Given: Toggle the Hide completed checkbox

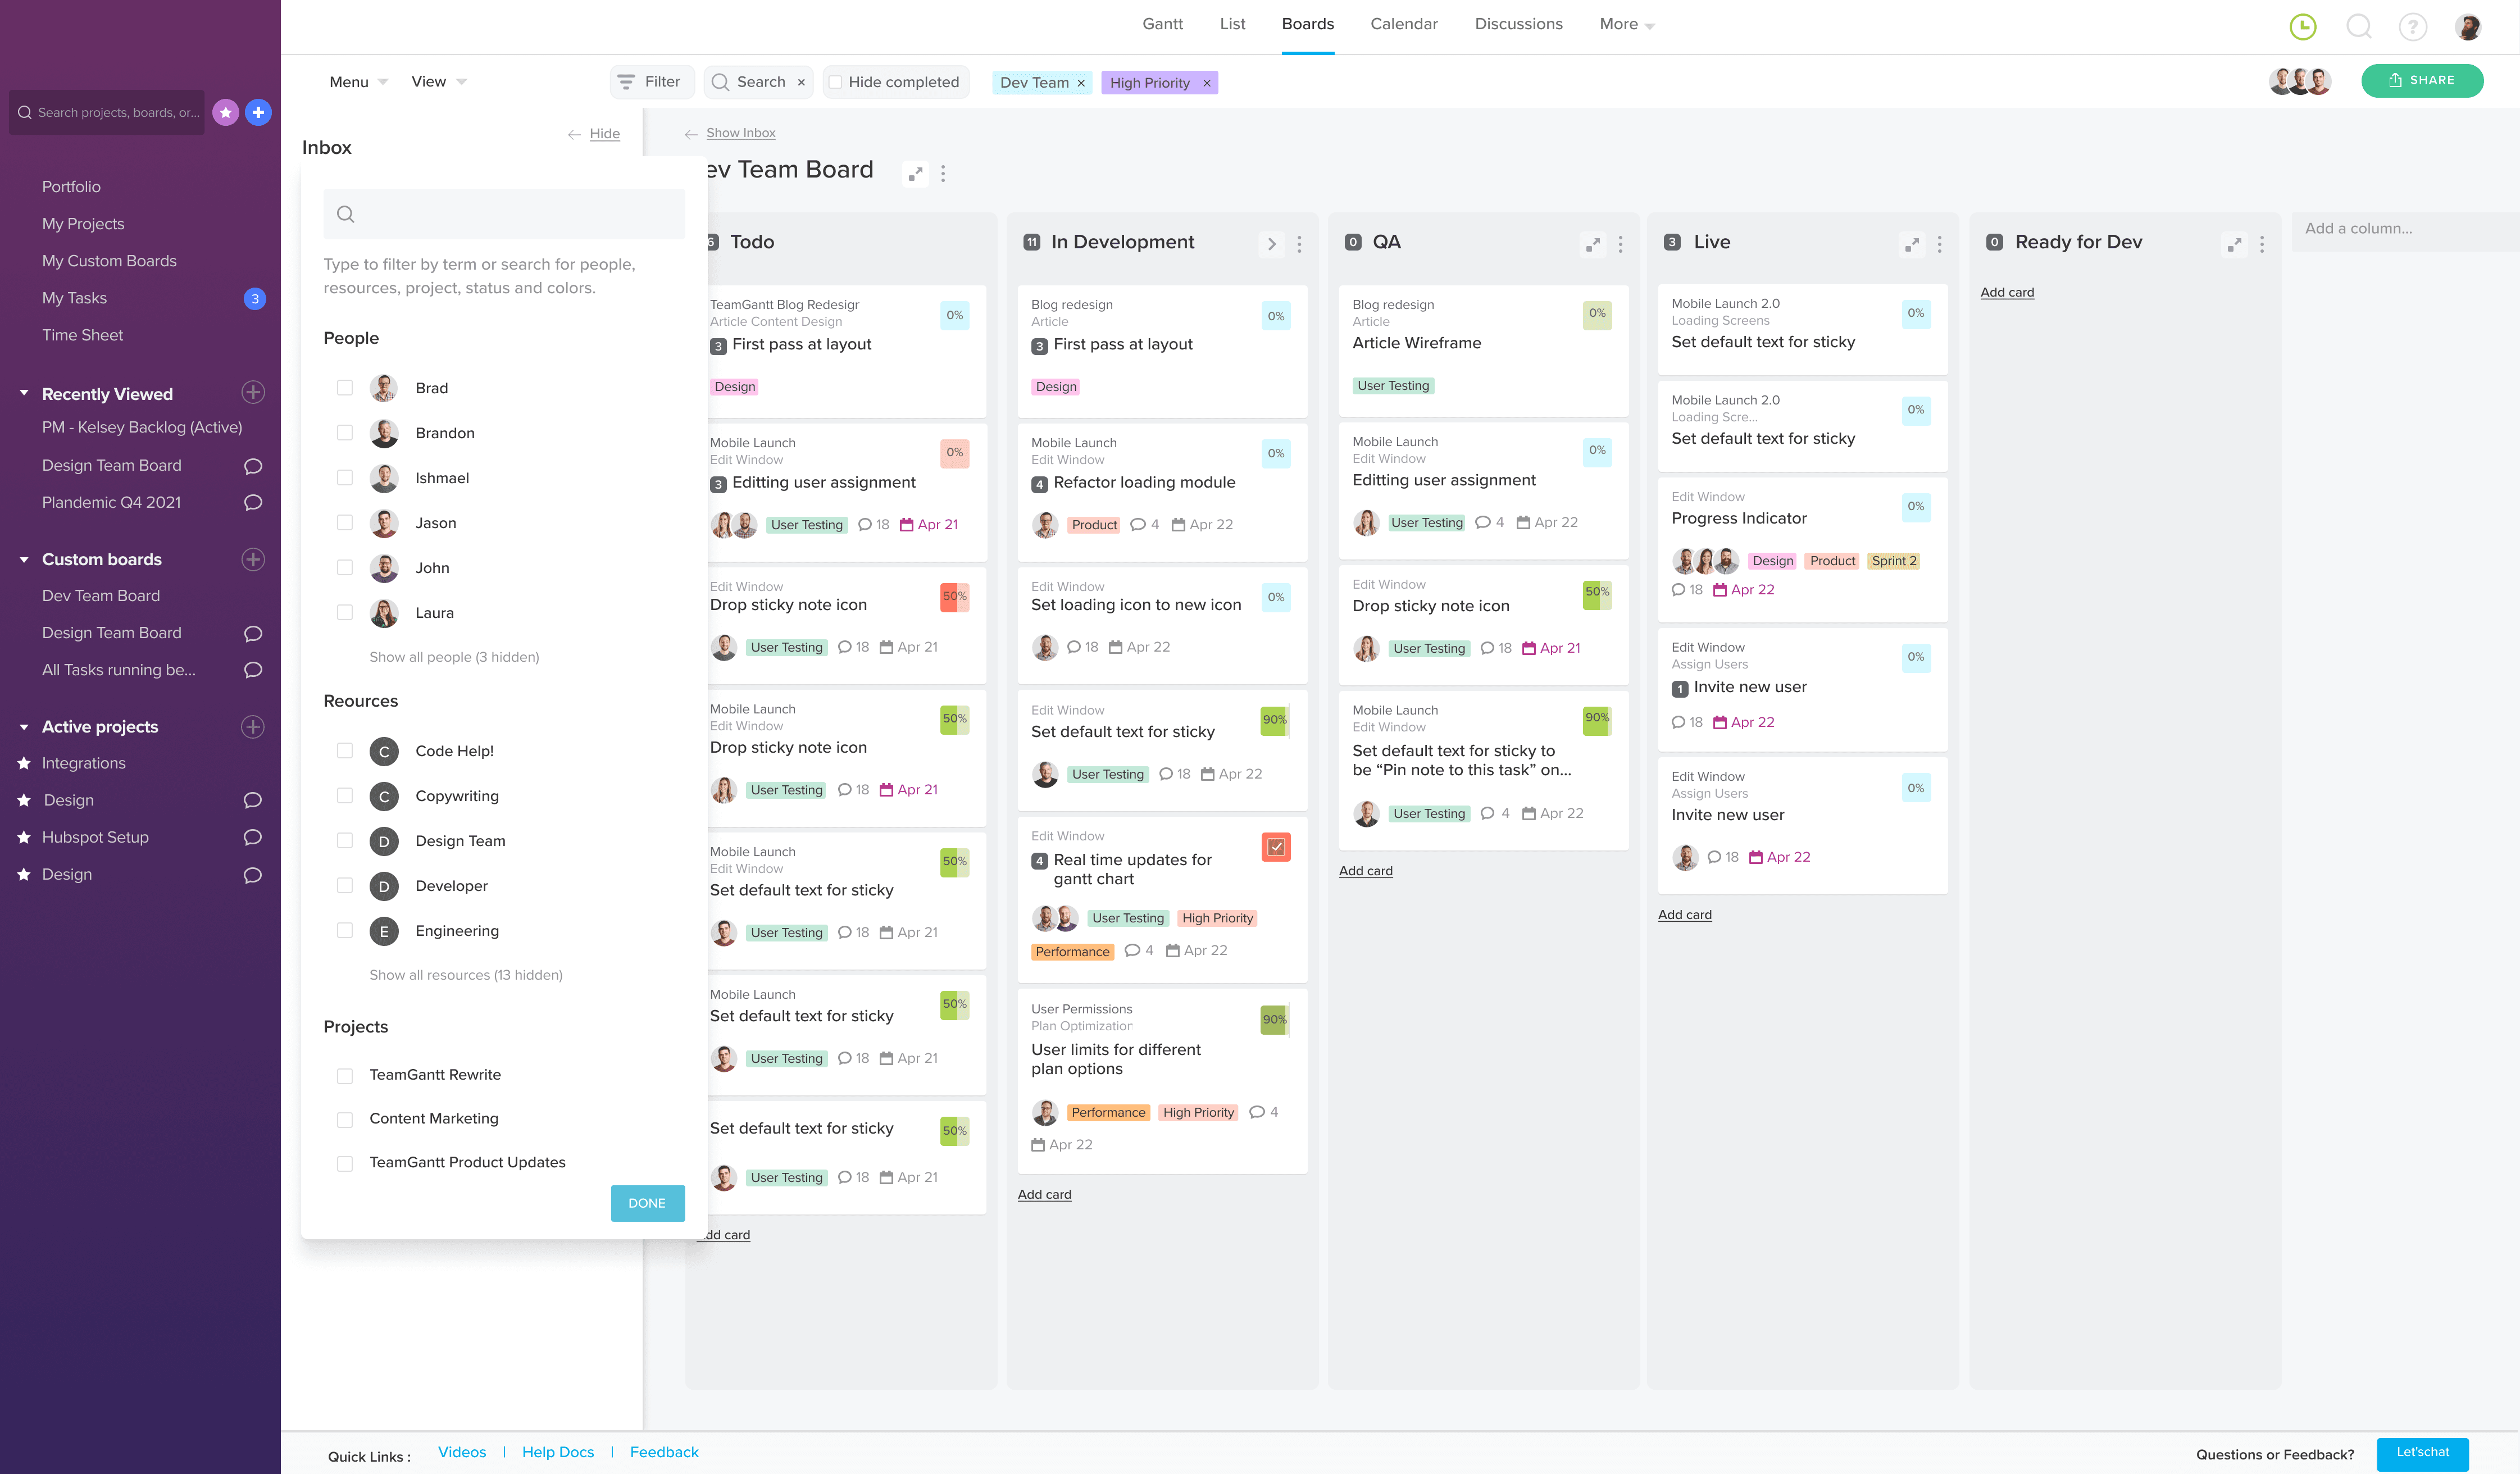Looking at the screenshot, I should click(836, 82).
